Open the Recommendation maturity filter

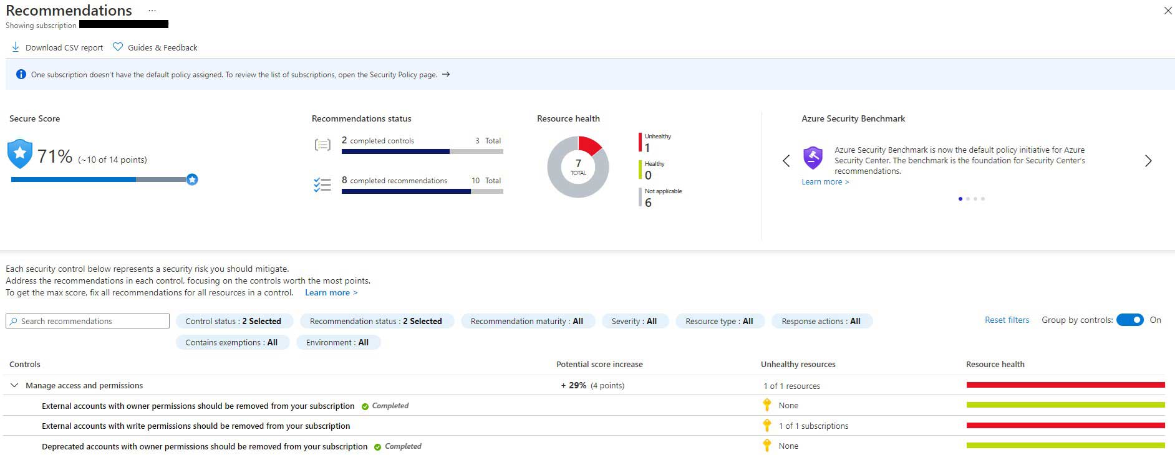click(527, 321)
